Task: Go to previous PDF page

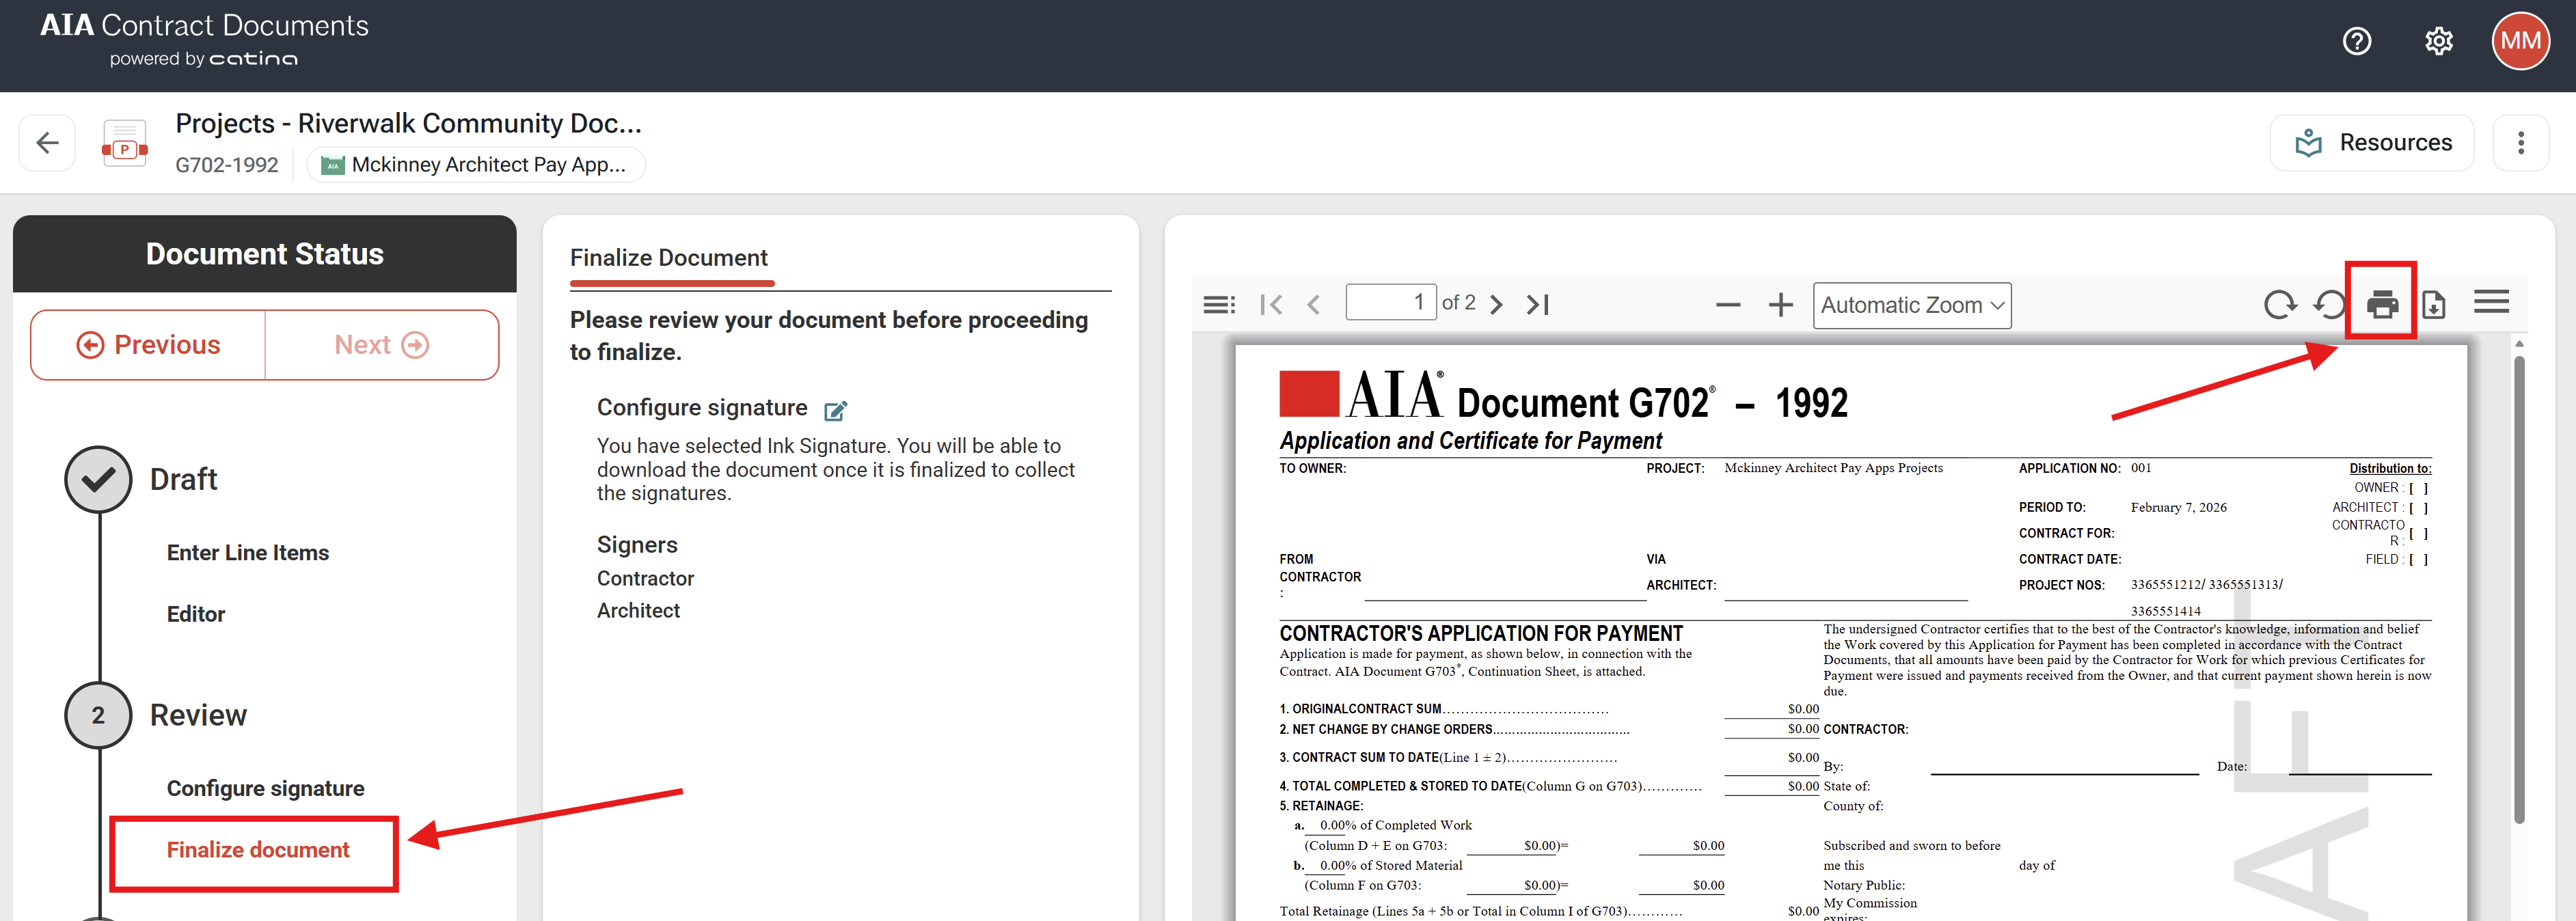Action: [1314, 304]
